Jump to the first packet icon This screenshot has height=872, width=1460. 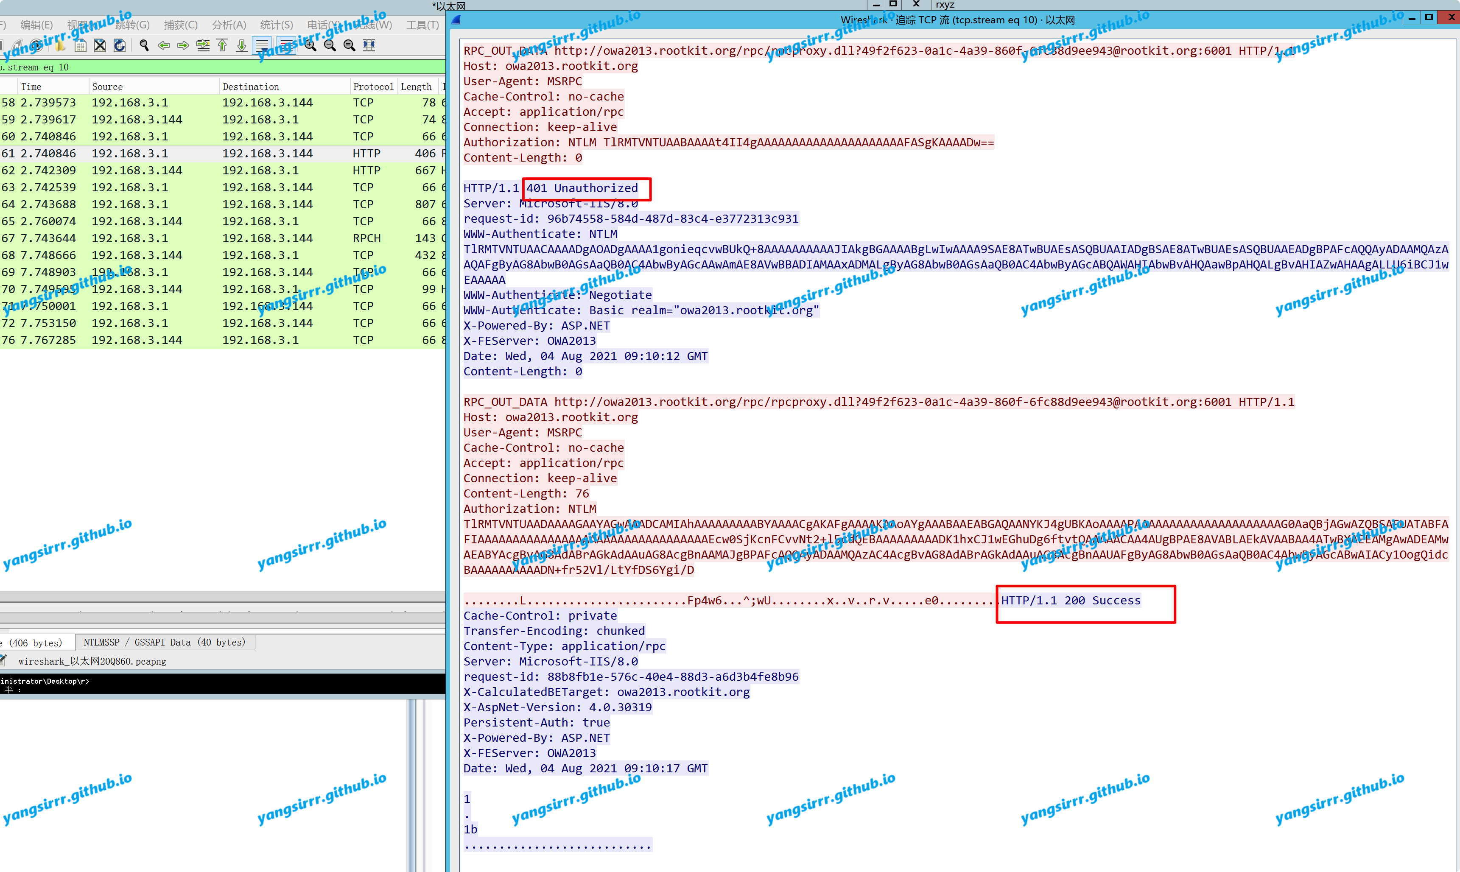pos(222,45)
